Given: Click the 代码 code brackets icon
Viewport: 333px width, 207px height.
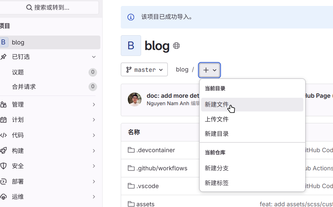Looking at the screenshot, I should [4, 135].
